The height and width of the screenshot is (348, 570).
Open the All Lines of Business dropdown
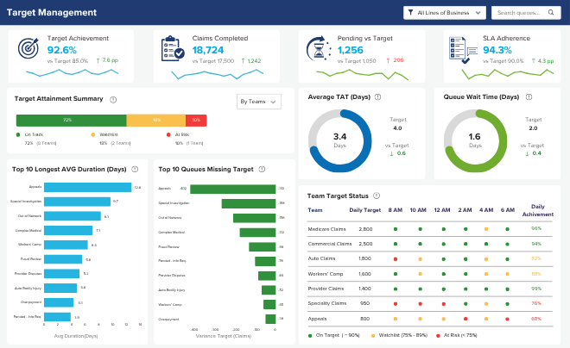pos(445,13)
